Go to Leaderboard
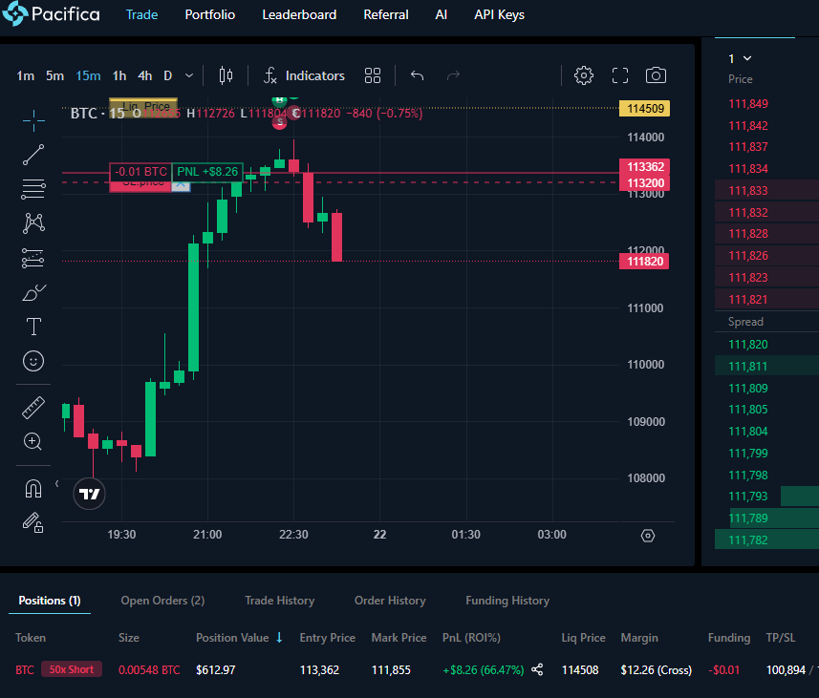 299,14
